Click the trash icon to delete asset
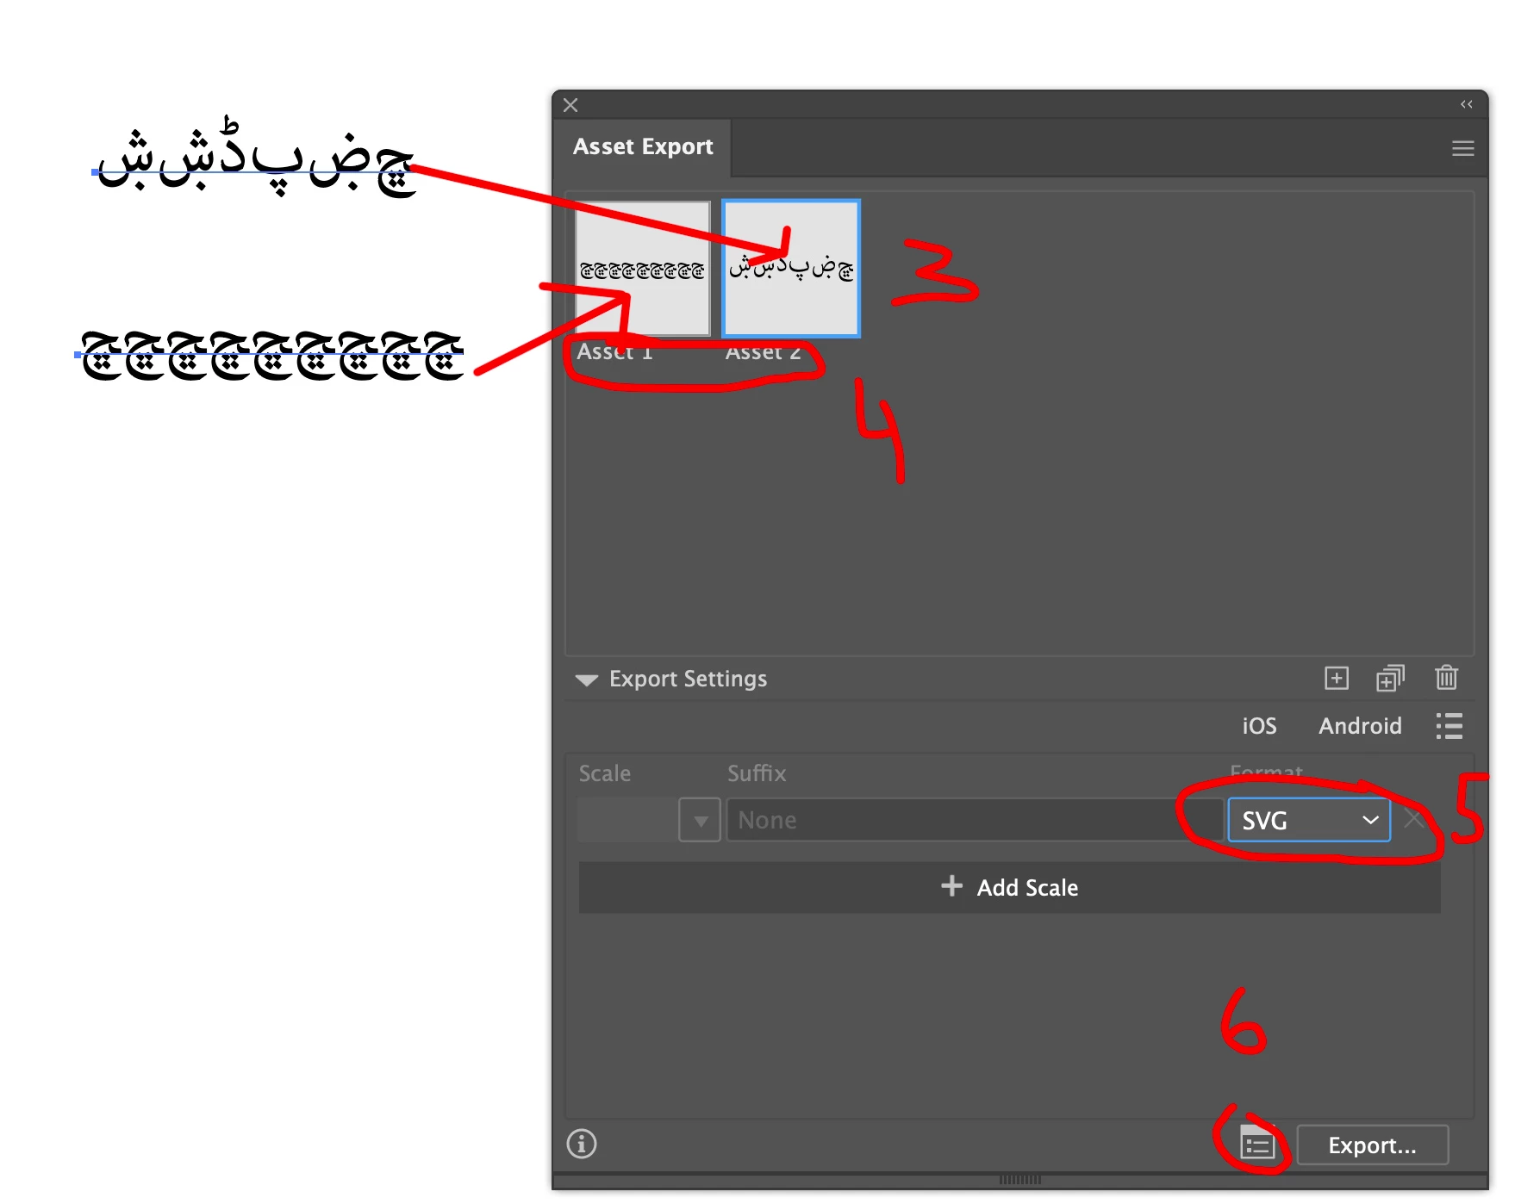1515x1204 pixels. click(1446, 678)
